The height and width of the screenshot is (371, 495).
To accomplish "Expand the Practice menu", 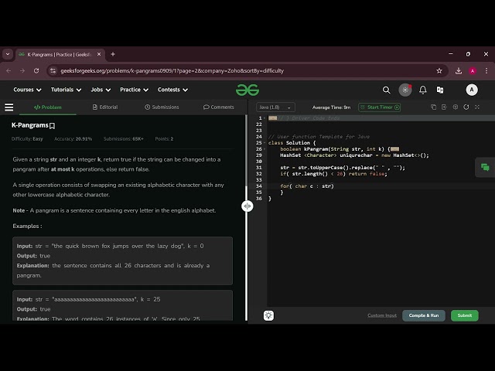I will tap(134, 90).
